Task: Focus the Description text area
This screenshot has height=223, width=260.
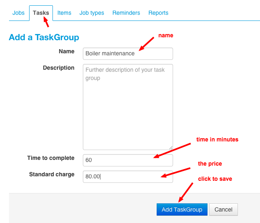Action: click(x=128, y=107)
